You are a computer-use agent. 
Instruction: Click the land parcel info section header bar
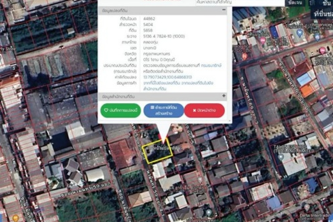coord(162,10)
